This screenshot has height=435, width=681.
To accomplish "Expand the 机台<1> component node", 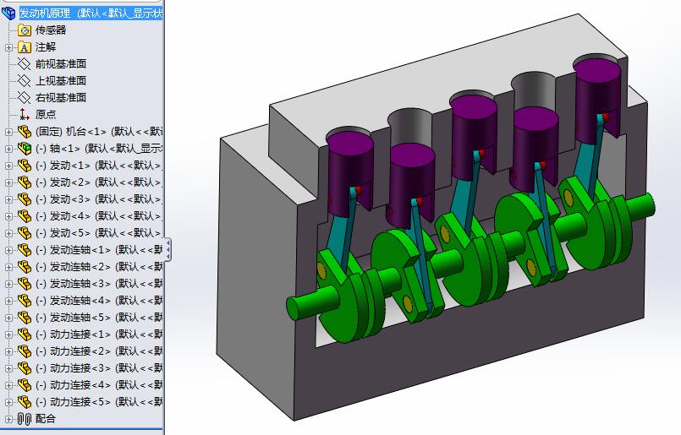I will (x=8, y=133).
